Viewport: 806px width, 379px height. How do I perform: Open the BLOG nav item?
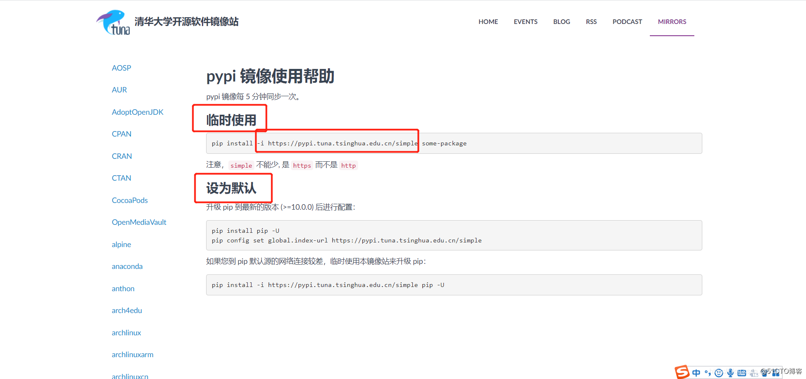pos(562,22)
